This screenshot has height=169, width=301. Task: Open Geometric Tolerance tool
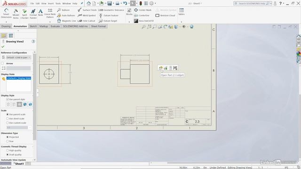(x=111, y=10)
